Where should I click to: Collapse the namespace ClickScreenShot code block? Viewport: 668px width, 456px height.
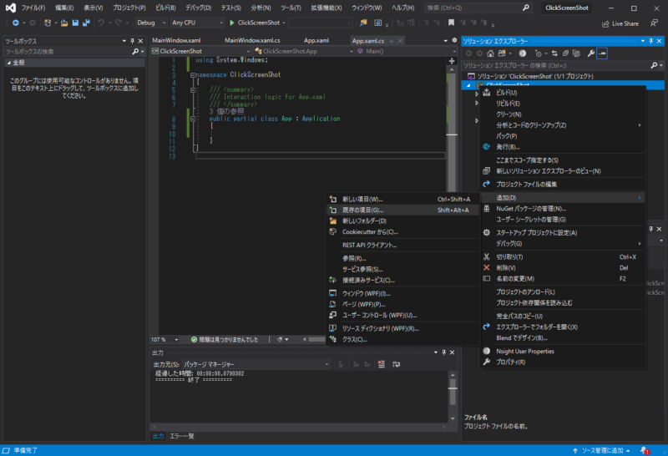[x=193, y=75]
